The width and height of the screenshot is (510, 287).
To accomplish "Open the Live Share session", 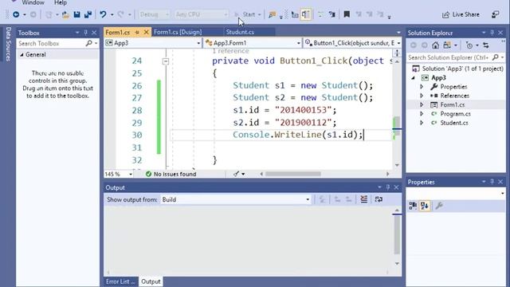I will click(x=461, y=14).
